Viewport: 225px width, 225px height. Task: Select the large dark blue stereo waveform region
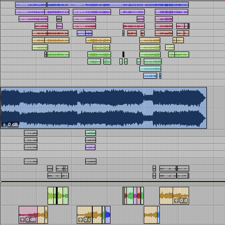[104, 108]
